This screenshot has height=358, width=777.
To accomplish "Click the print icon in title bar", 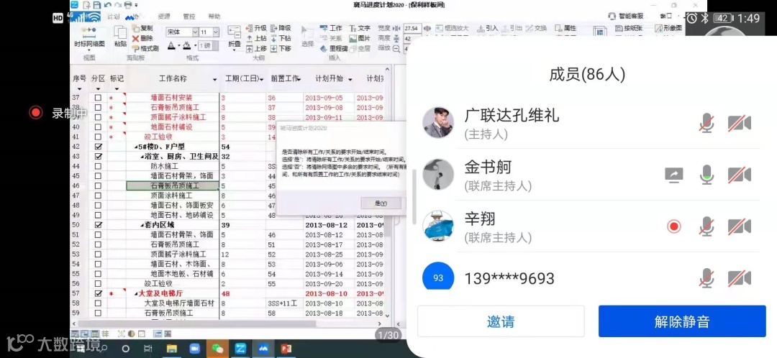I will point(128,5).
